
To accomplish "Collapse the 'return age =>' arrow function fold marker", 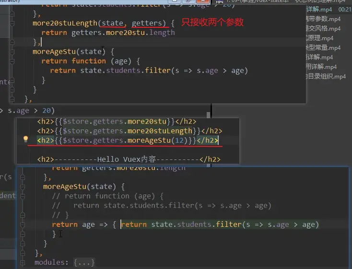I will click(x=23, y=224).
